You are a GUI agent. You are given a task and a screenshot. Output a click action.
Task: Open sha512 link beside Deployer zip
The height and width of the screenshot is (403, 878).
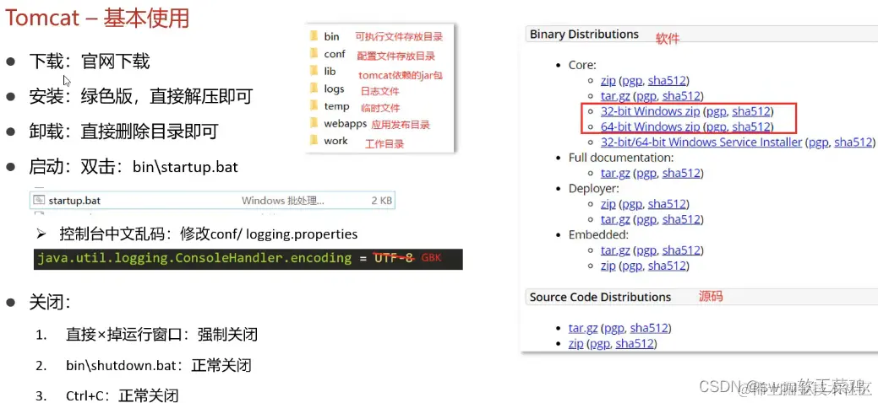(667, 204)
